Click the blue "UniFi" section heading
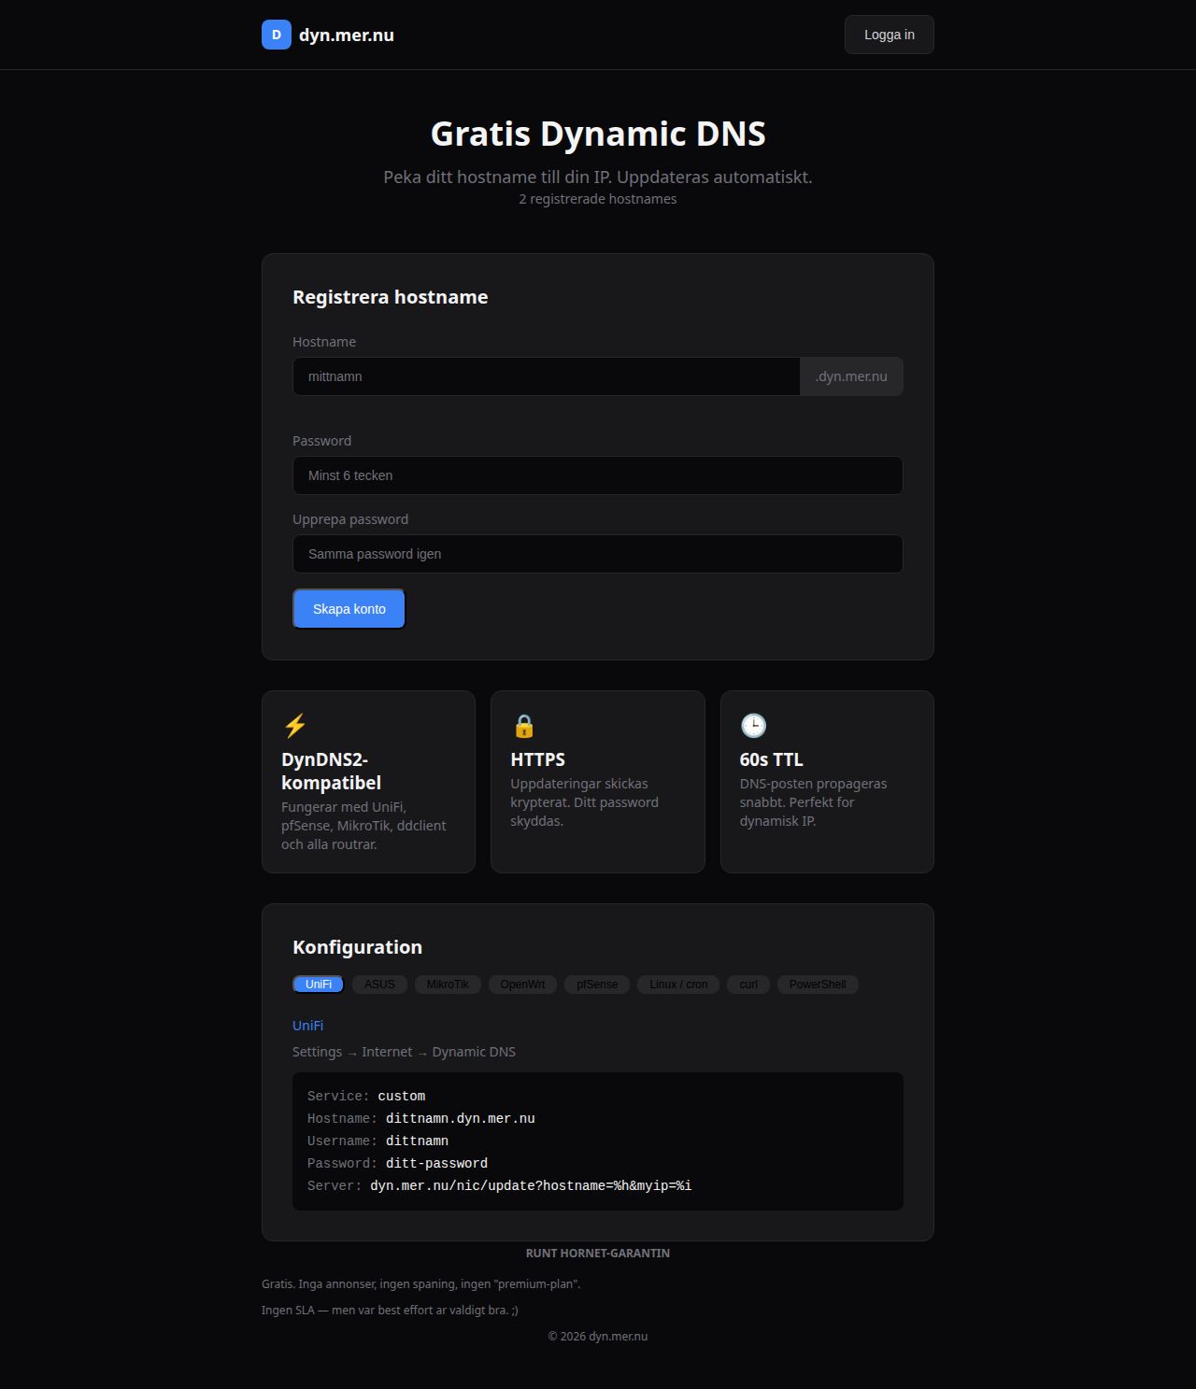Image resolution: width=1196 pixels, height=1389 pixels. 308,1026
